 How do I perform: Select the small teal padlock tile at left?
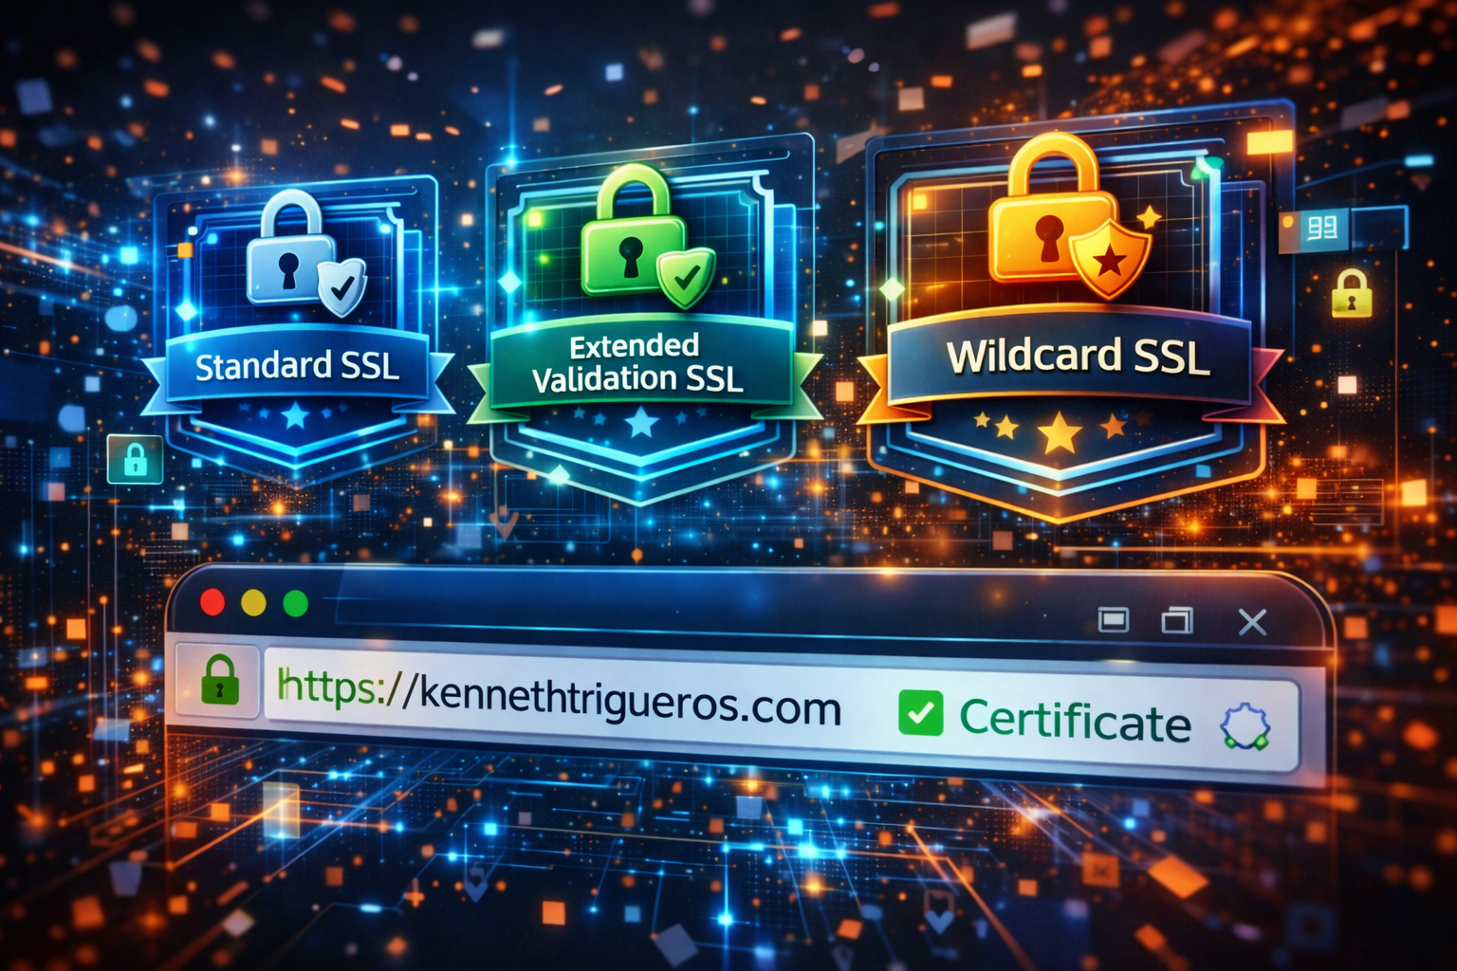[135, 460]
